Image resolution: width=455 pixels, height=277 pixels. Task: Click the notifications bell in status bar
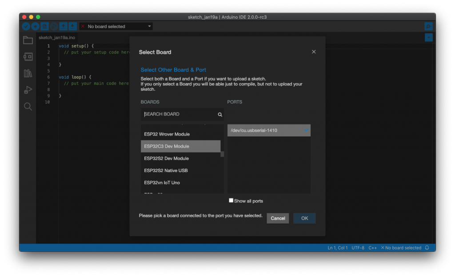[427, 248]
